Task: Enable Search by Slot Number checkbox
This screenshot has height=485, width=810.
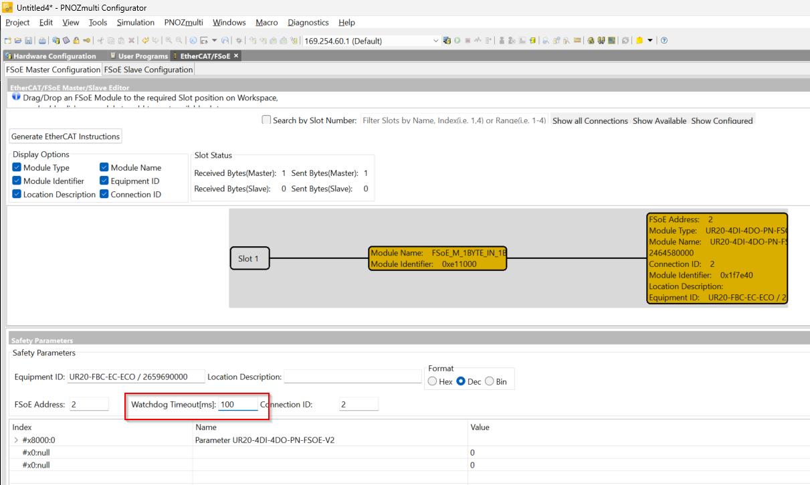Action: [x=266, y=120]
